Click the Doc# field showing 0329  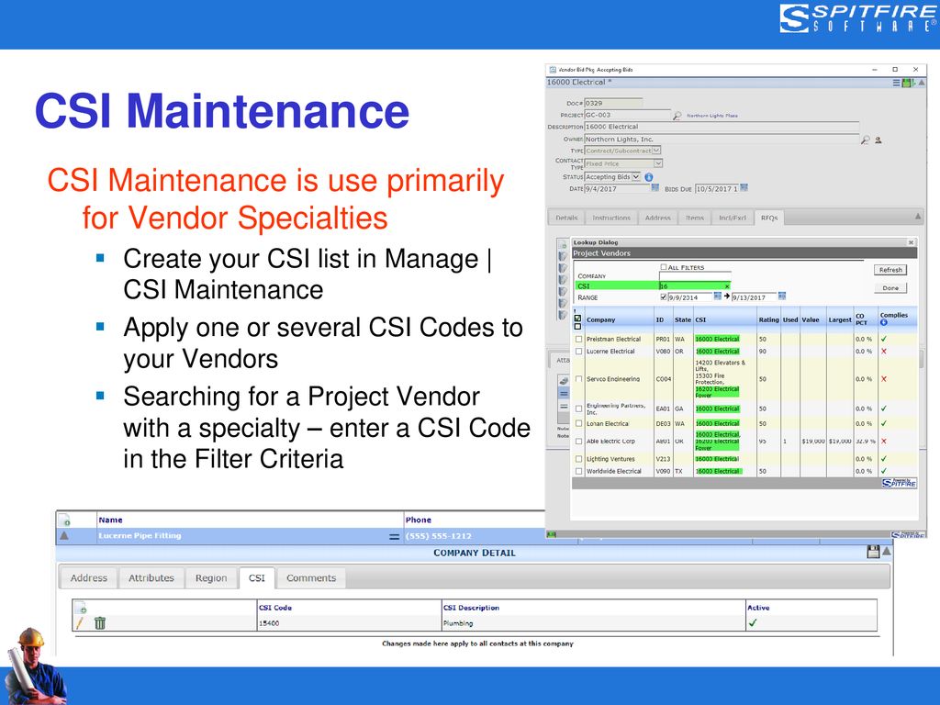tap(613, 103)
